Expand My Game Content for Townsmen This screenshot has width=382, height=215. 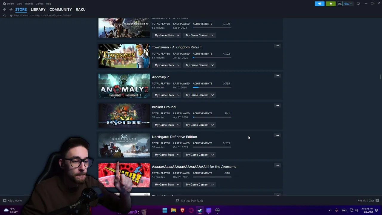pos(200,65)
